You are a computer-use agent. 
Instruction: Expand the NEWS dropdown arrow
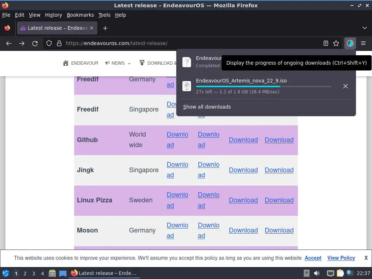tap(129, 64)
